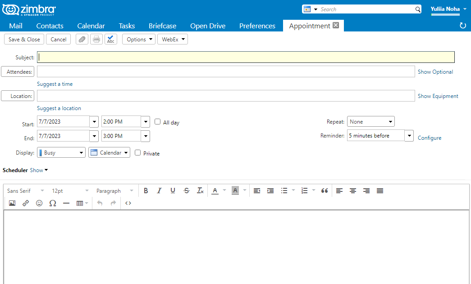
Task: Click the indent icon
Action: [x=270, y=191]
